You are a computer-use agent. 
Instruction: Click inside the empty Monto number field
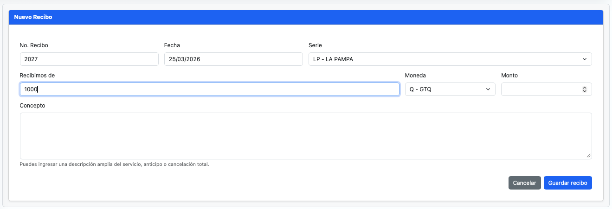tap(540, 89)
